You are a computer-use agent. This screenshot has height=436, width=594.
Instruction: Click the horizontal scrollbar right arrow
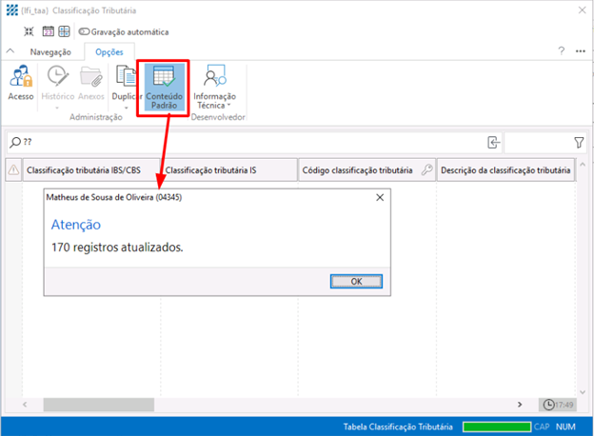point(519,404)
